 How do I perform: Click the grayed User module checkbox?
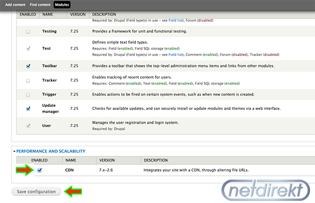tap(28, 126)
